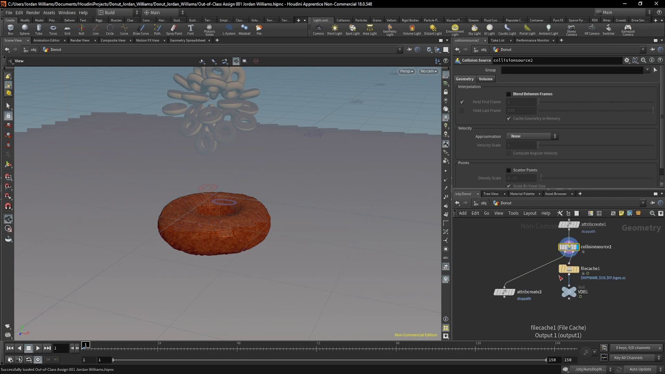665x374 pixels.
Task: Open the Geometry Spreadsheet tab
Action: (188, 41)
